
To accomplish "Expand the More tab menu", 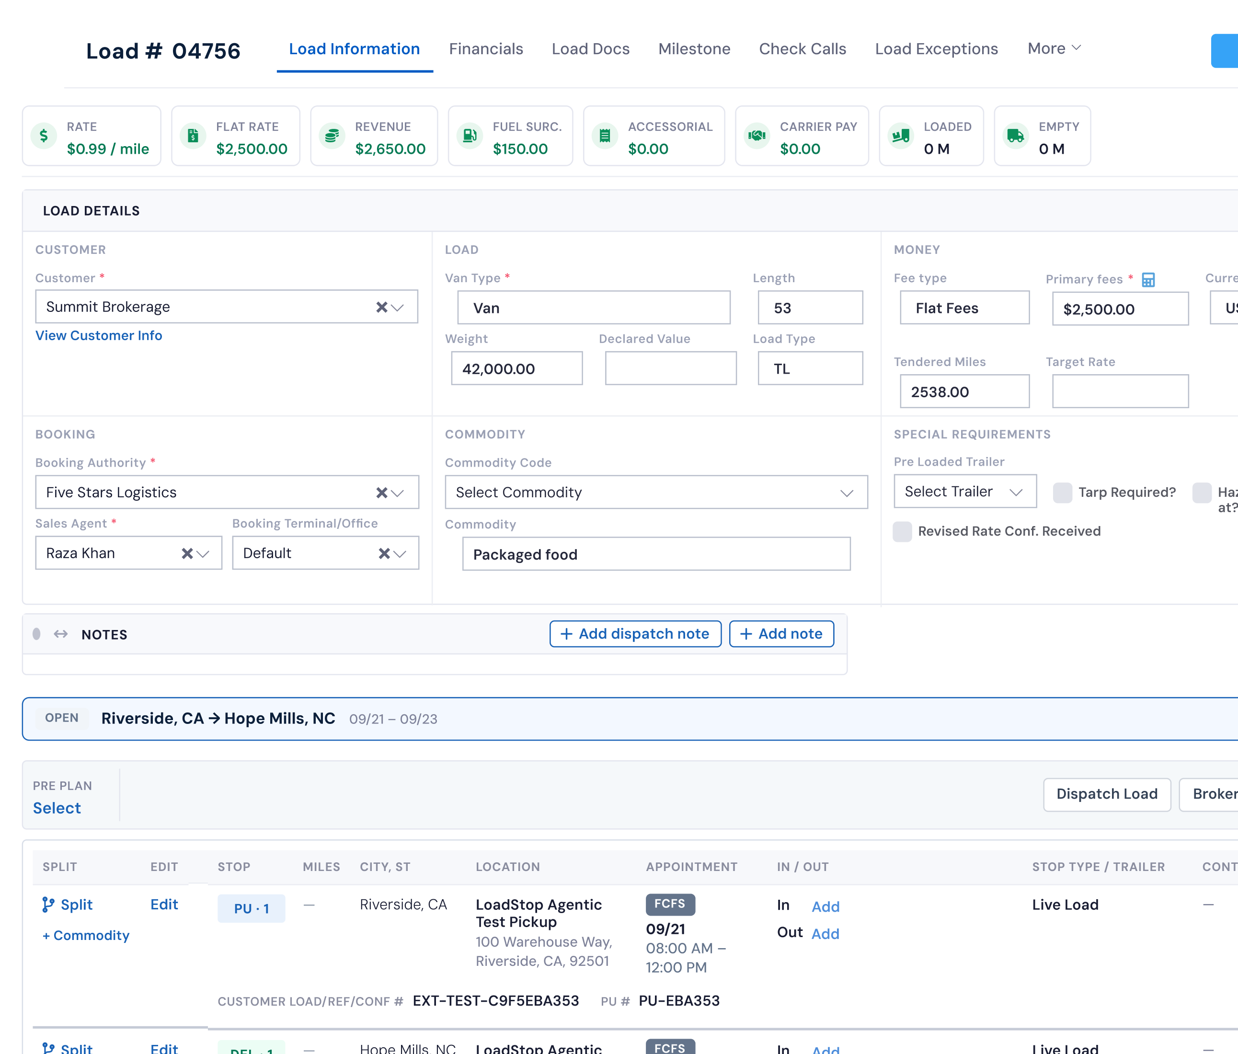I will [1054, 48].
